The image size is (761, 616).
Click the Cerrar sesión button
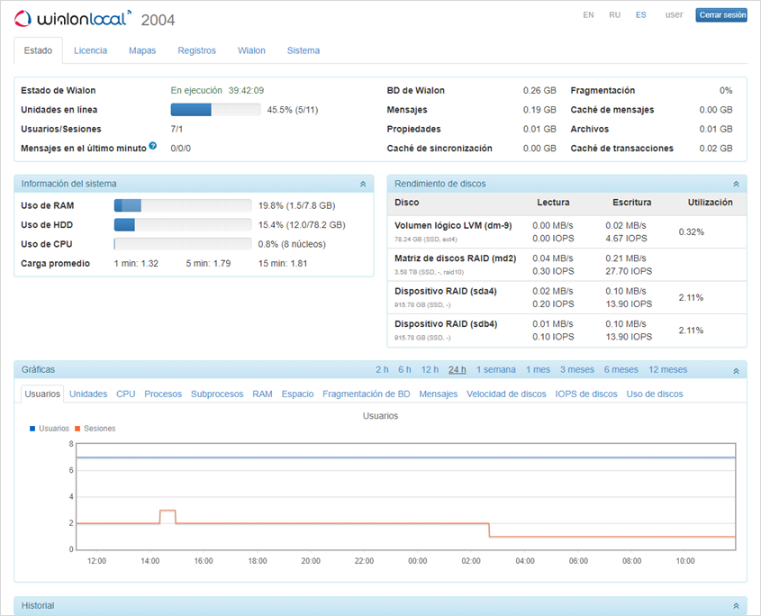[x=721, y=15]
